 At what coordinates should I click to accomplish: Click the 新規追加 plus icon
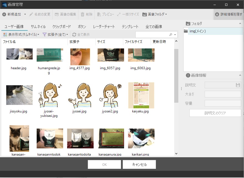(4, 14)
